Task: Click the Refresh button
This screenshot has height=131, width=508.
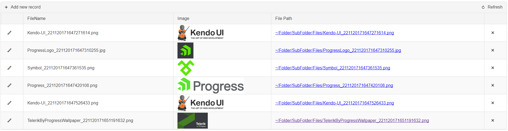Action: (492, 7)
